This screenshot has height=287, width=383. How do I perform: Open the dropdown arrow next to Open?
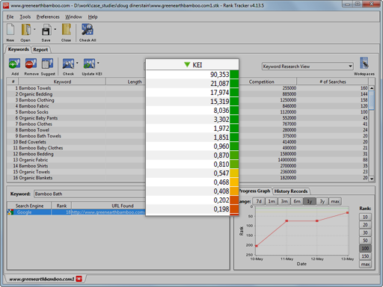coord(34,29)
